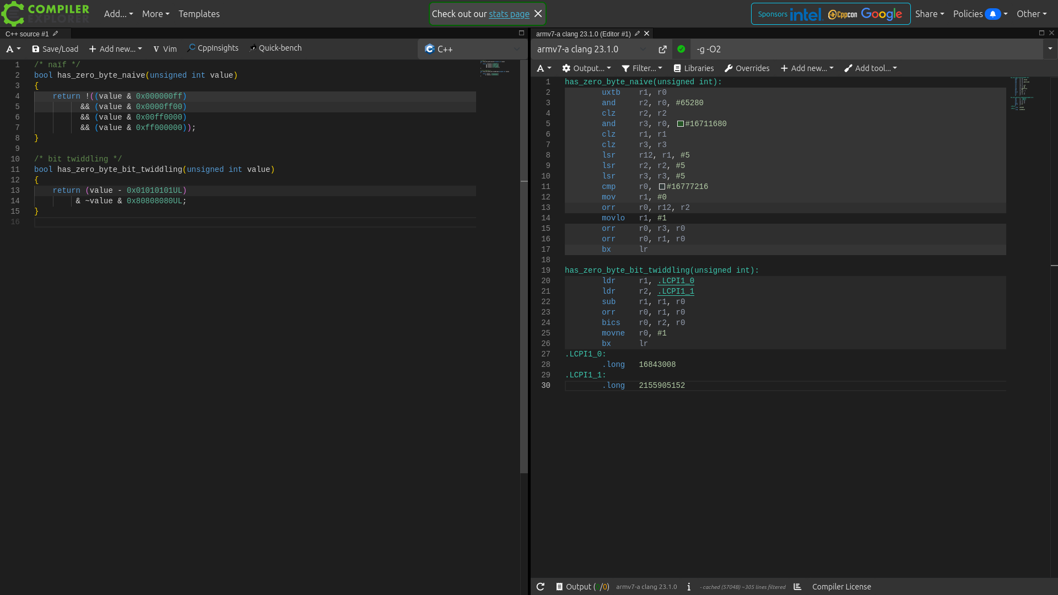Viewport: 1058px width, 595px height.
Task: Open source editor Add new... menu
Action: point(115,49)
